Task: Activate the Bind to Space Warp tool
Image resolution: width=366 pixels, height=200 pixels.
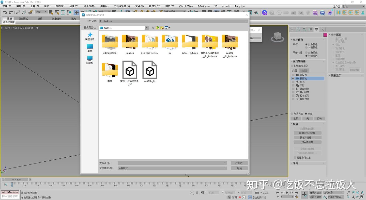Action: click(x=30, y=12)
